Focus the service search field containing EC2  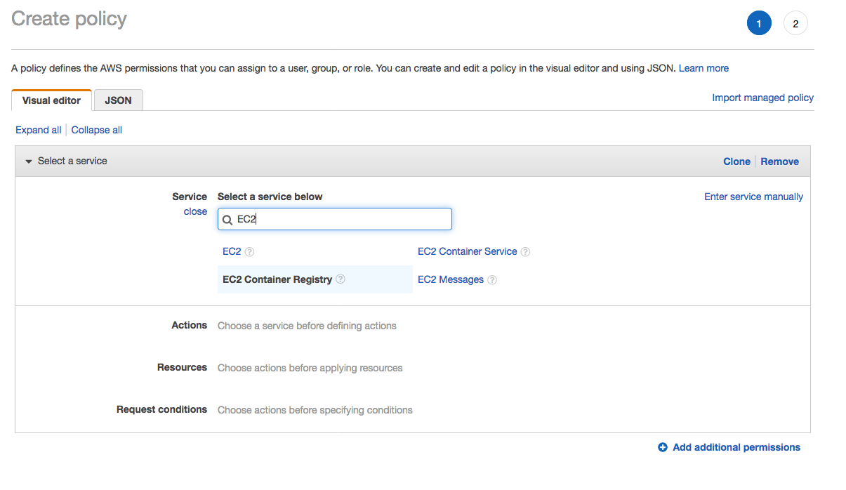pyautogui.click(x=335, y=219)
